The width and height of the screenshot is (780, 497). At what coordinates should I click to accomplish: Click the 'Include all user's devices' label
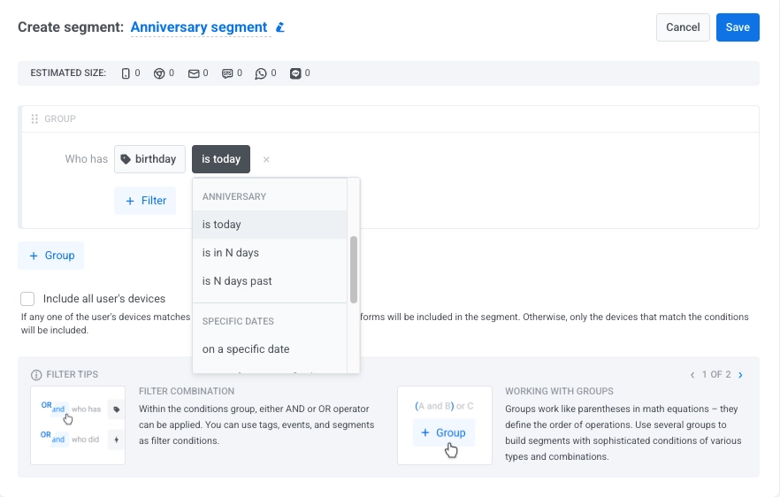(x=104, y=299)
